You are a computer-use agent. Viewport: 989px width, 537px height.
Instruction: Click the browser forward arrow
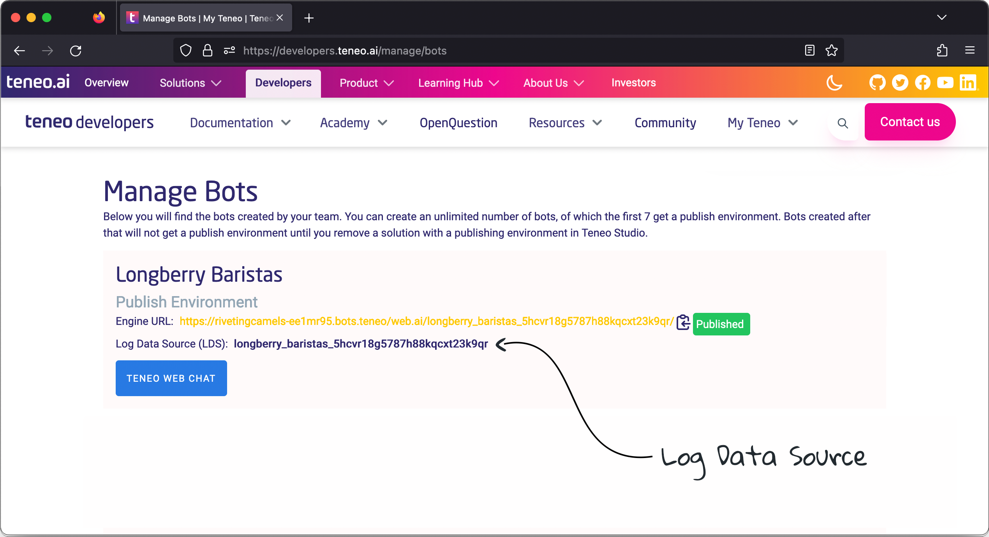point(48,51)
